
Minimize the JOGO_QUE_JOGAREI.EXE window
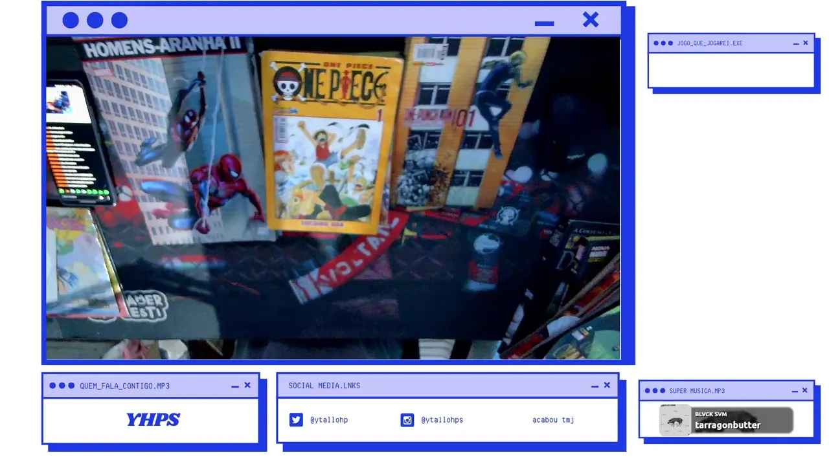[x=796, y=44]
